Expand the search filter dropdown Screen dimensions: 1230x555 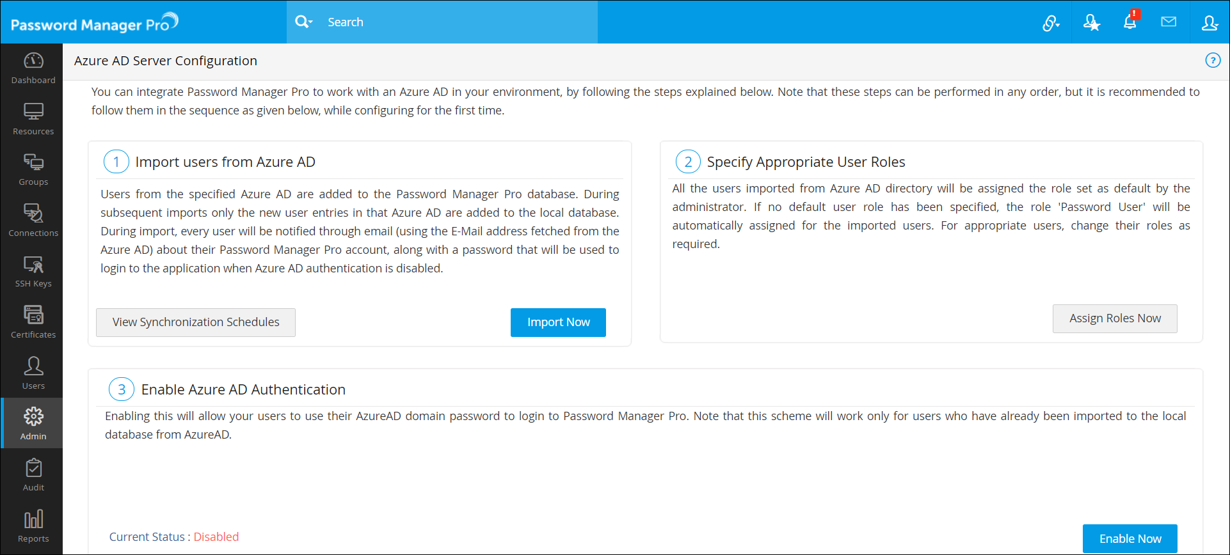pyautogui.click(x=303, y=22)
